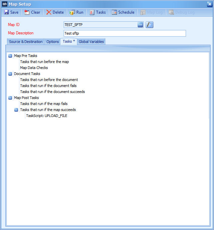Click the Tasks checklist icon in toolbar
Image resolution: width=214 pixels, height=230 pixels.
tap(92, 12)
